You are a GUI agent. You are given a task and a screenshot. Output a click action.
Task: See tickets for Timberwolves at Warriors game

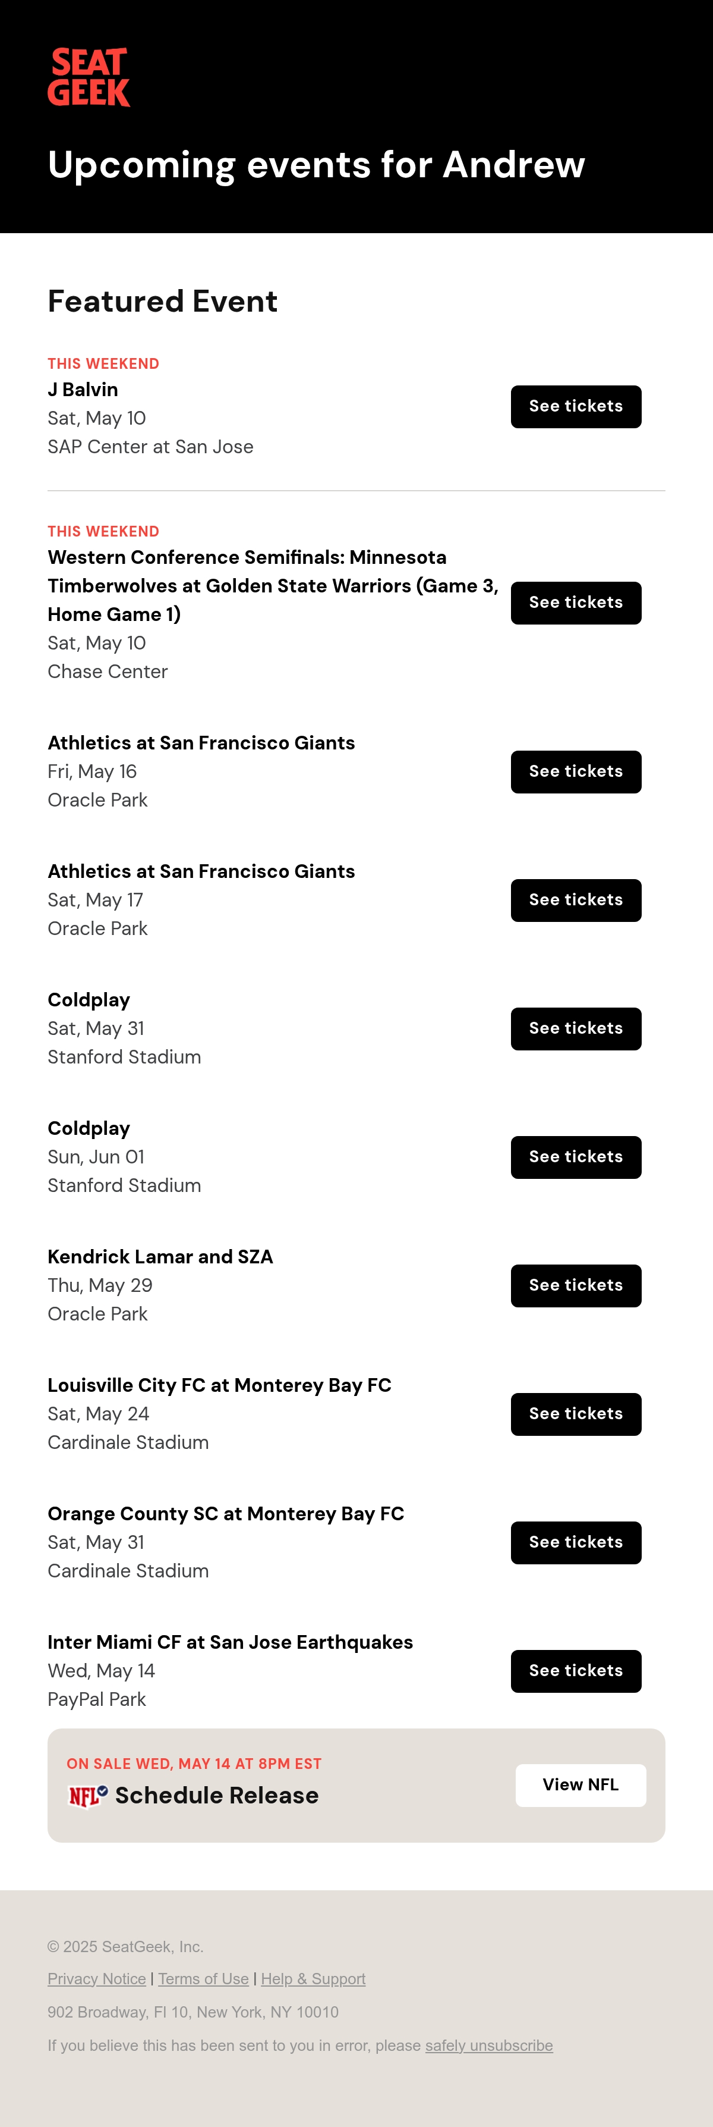tap(576, 603)
